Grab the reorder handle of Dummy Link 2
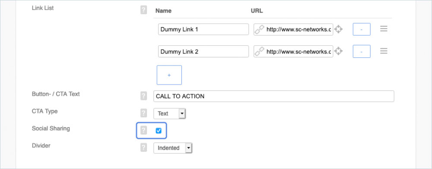This screenshot has width=432, height=169. [x=384, y=51]
